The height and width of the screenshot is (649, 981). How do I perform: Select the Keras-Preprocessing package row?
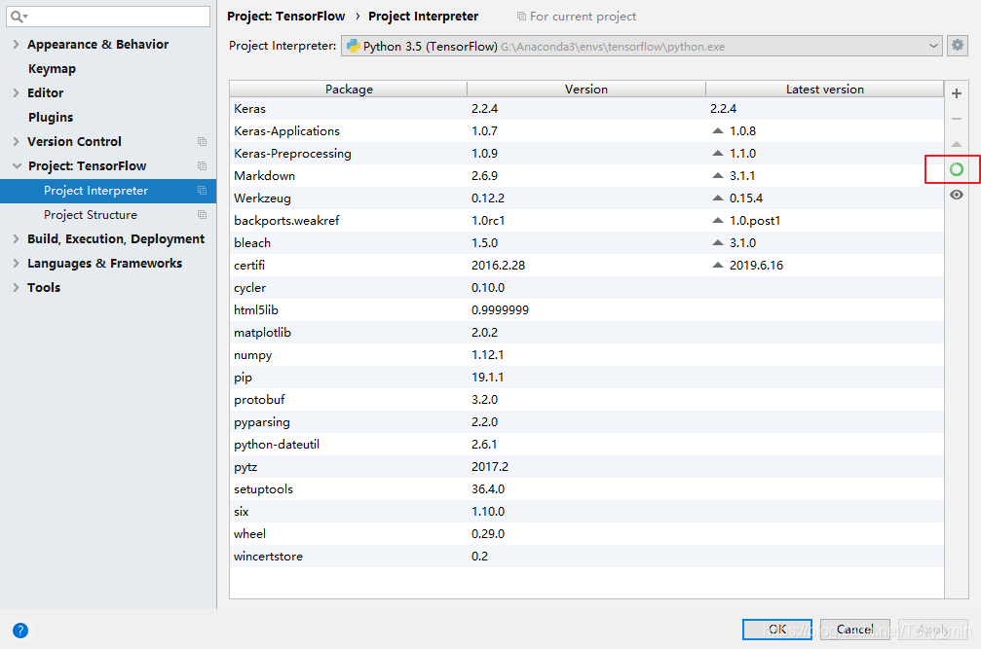(586, 154)
